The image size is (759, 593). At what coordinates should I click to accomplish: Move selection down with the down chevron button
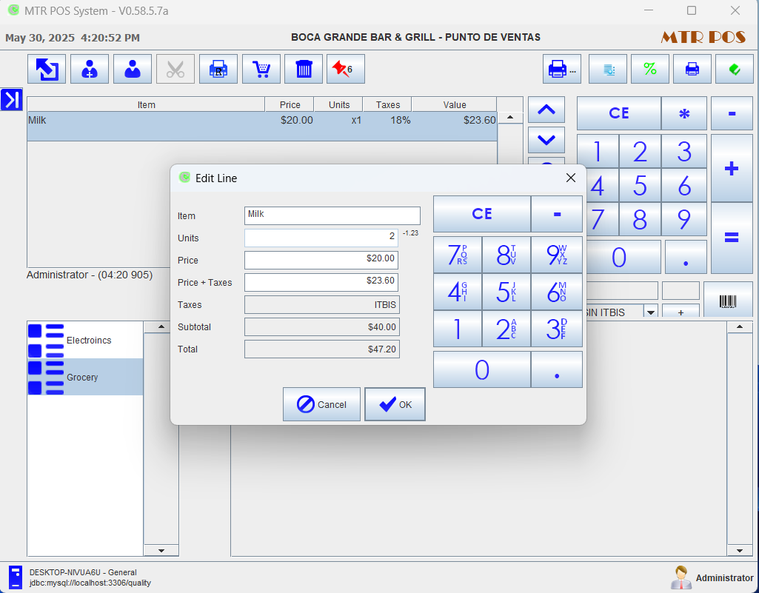pyautogui.click(x=546, y=141)
